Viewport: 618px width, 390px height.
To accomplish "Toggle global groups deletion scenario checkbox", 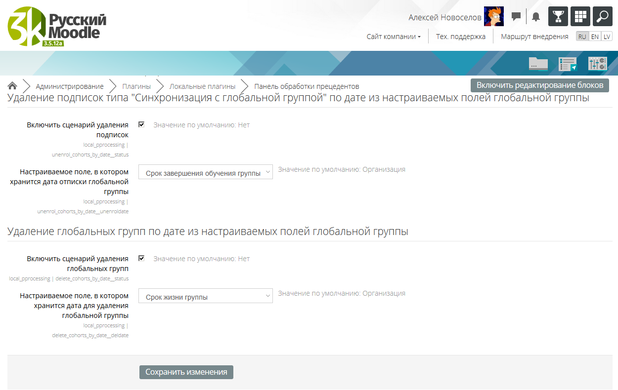I will point(141,258).
